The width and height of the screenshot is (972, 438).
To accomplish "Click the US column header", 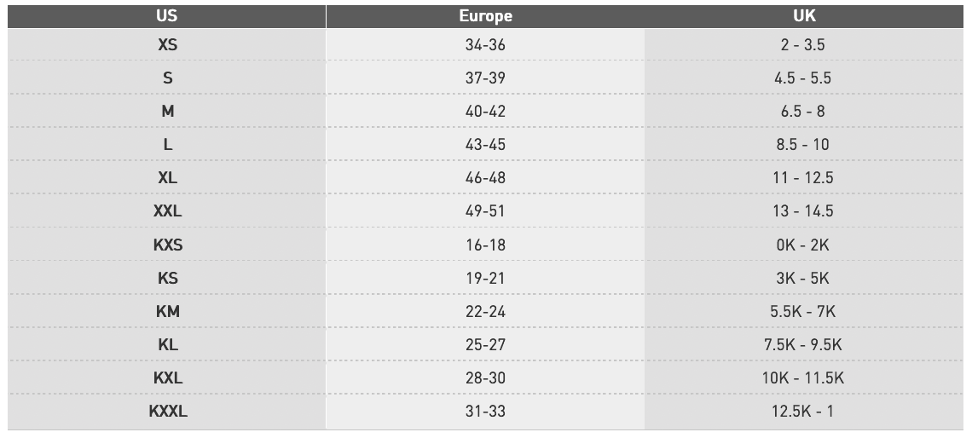I will coord(167,16).
